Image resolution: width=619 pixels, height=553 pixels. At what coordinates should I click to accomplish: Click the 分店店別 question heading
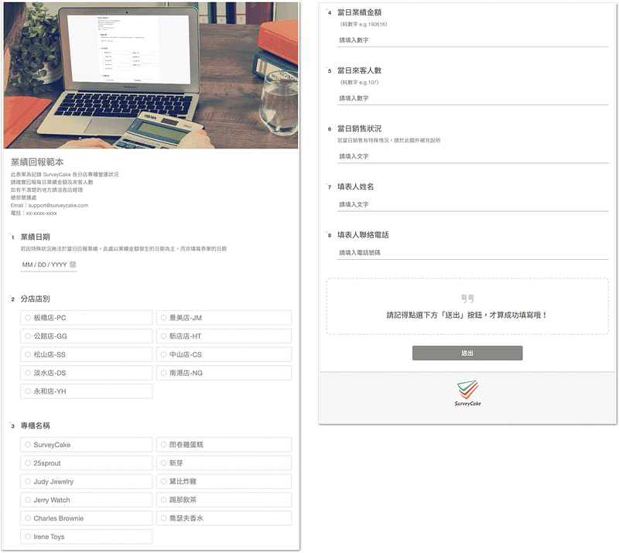[x=35, y=299]
